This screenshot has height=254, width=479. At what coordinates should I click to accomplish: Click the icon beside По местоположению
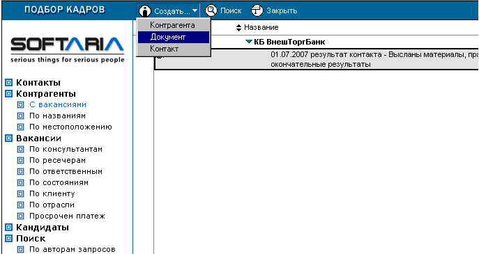20,127
